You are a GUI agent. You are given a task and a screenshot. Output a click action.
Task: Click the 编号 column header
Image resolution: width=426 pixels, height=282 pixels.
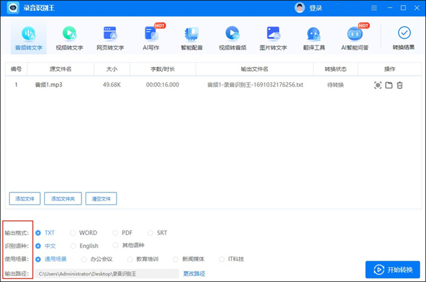16,69
